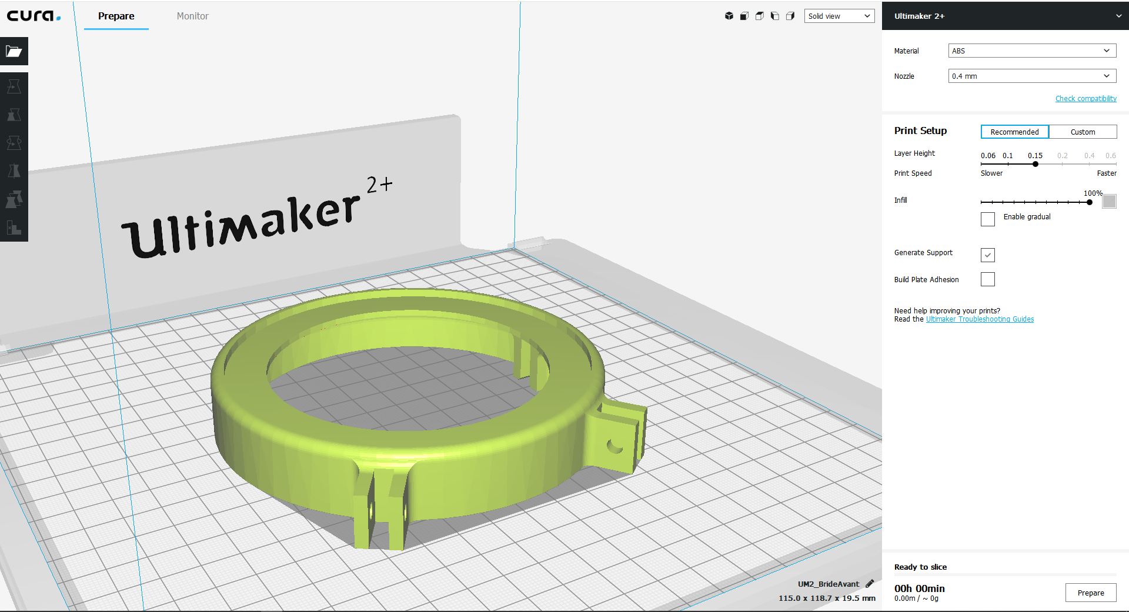
Task: Set layer height to 0.6
Action: point(1111,156)
